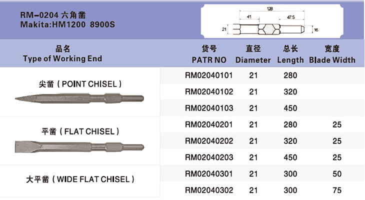Select the WIDE FLAT CHISEL label
The height and width of the screenshot is (200, 365).
tap(80, 179)
